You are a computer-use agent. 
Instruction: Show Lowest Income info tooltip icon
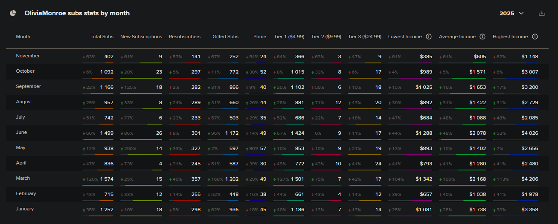point(429,37)
